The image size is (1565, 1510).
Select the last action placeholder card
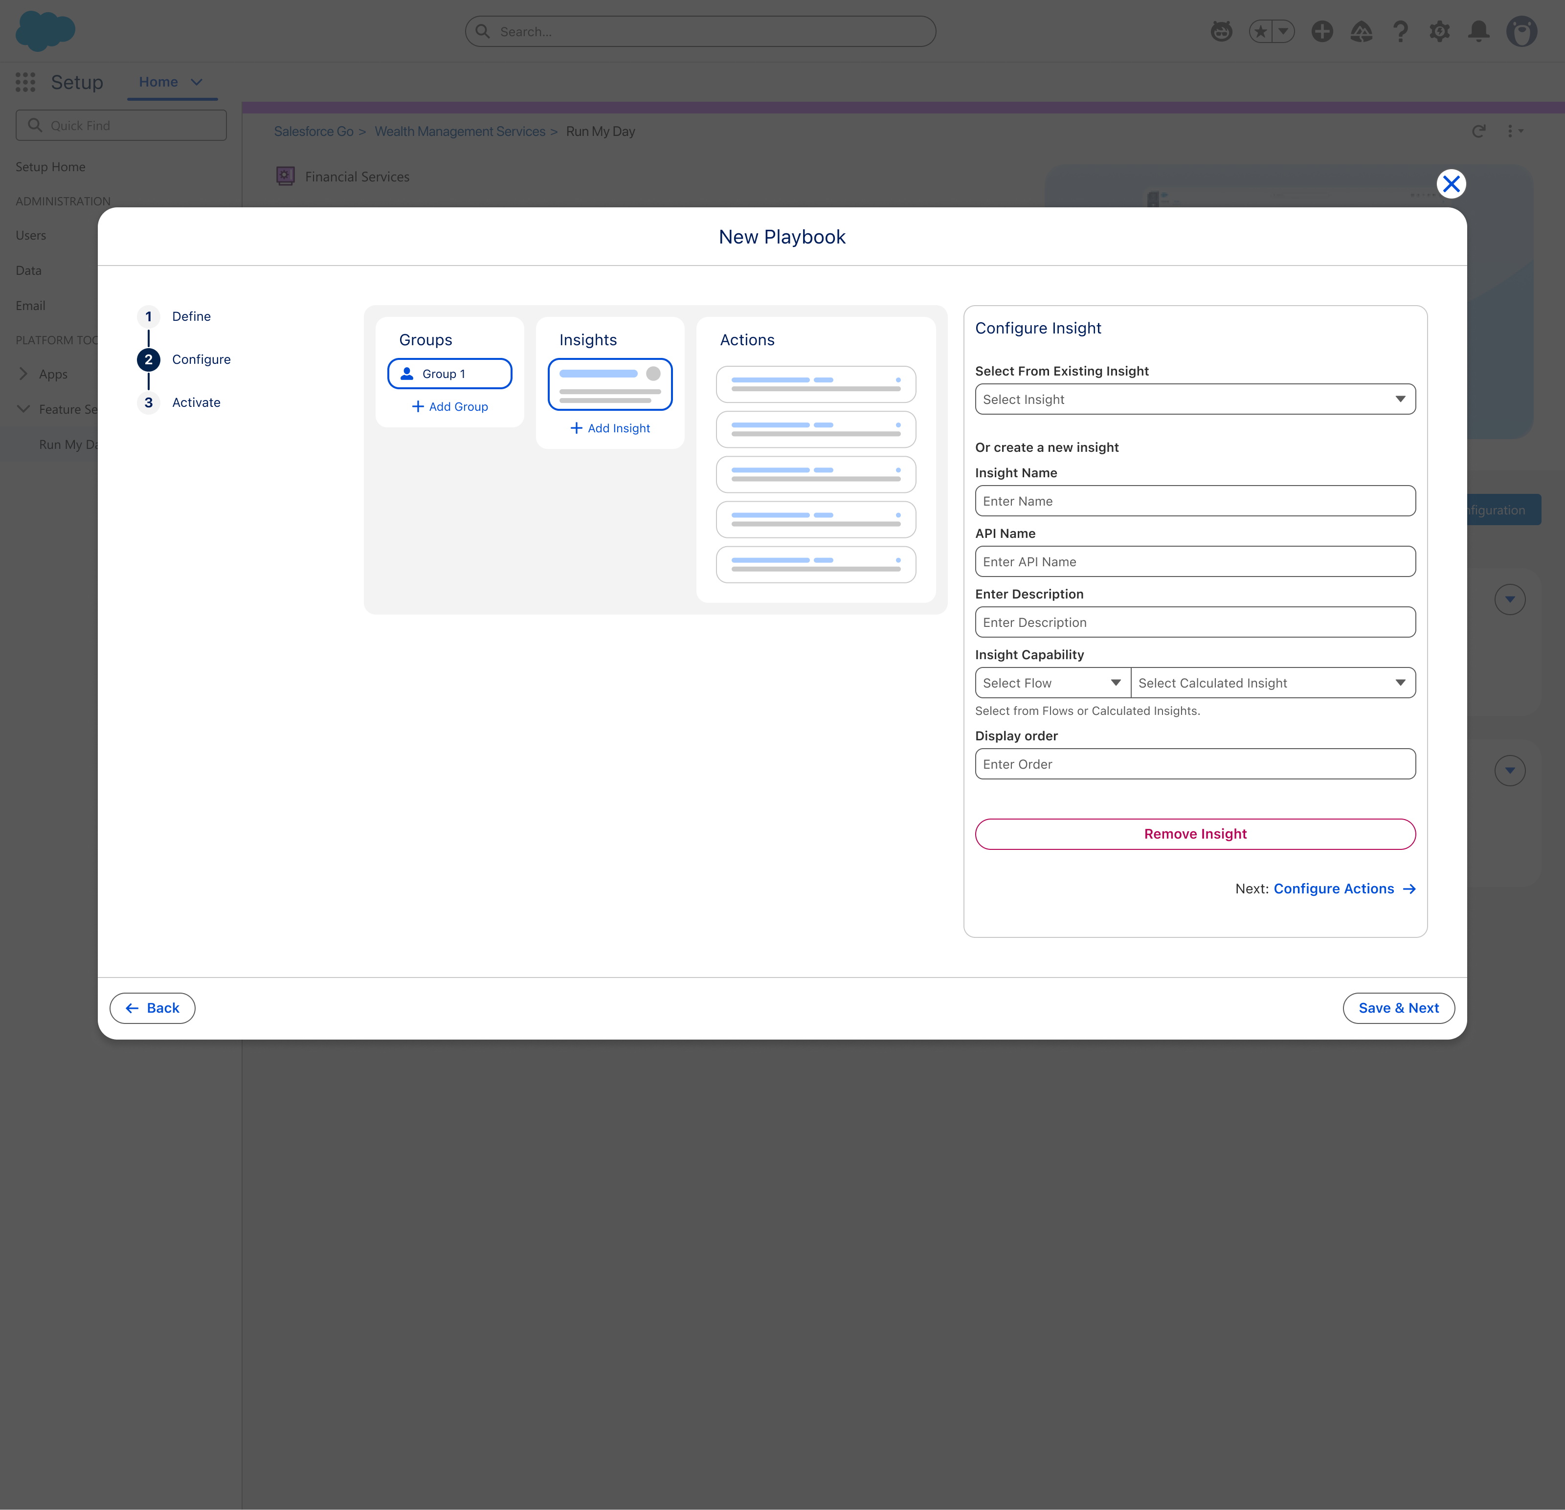coord(816,565)
